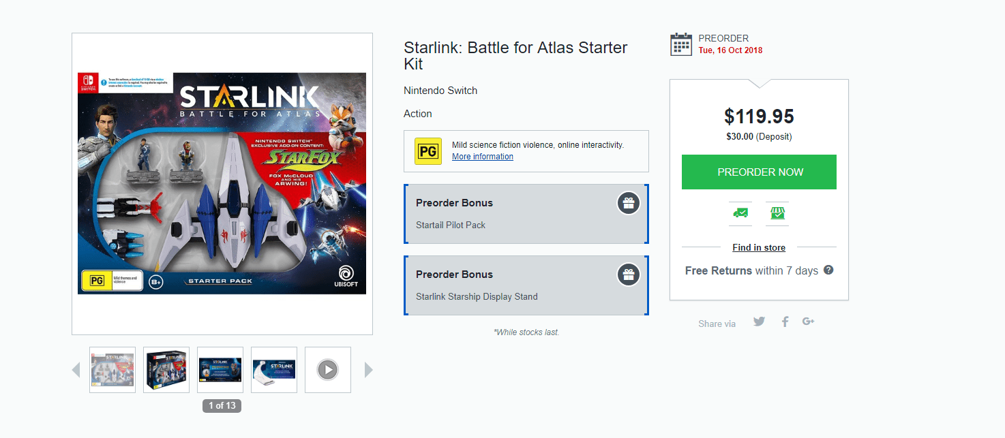The image size is (1005, 438).
Task: Click the gift icon for Startail Pilot Pack
Action: (x=629, y=203)
